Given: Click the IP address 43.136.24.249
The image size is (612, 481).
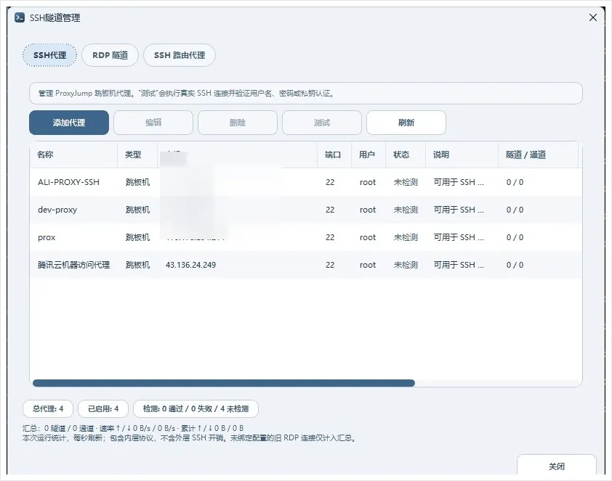Looking at the screenshot, I should (191, 265).
